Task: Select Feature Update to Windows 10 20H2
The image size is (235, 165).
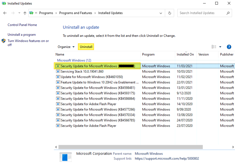Action: tap(145, 82)
